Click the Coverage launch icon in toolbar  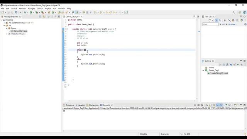click(x=37, y=12)
